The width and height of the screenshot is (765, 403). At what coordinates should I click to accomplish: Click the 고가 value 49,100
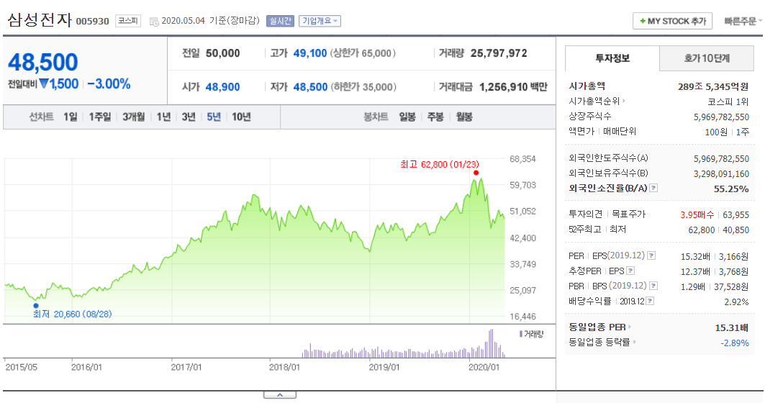coord(309,53)
